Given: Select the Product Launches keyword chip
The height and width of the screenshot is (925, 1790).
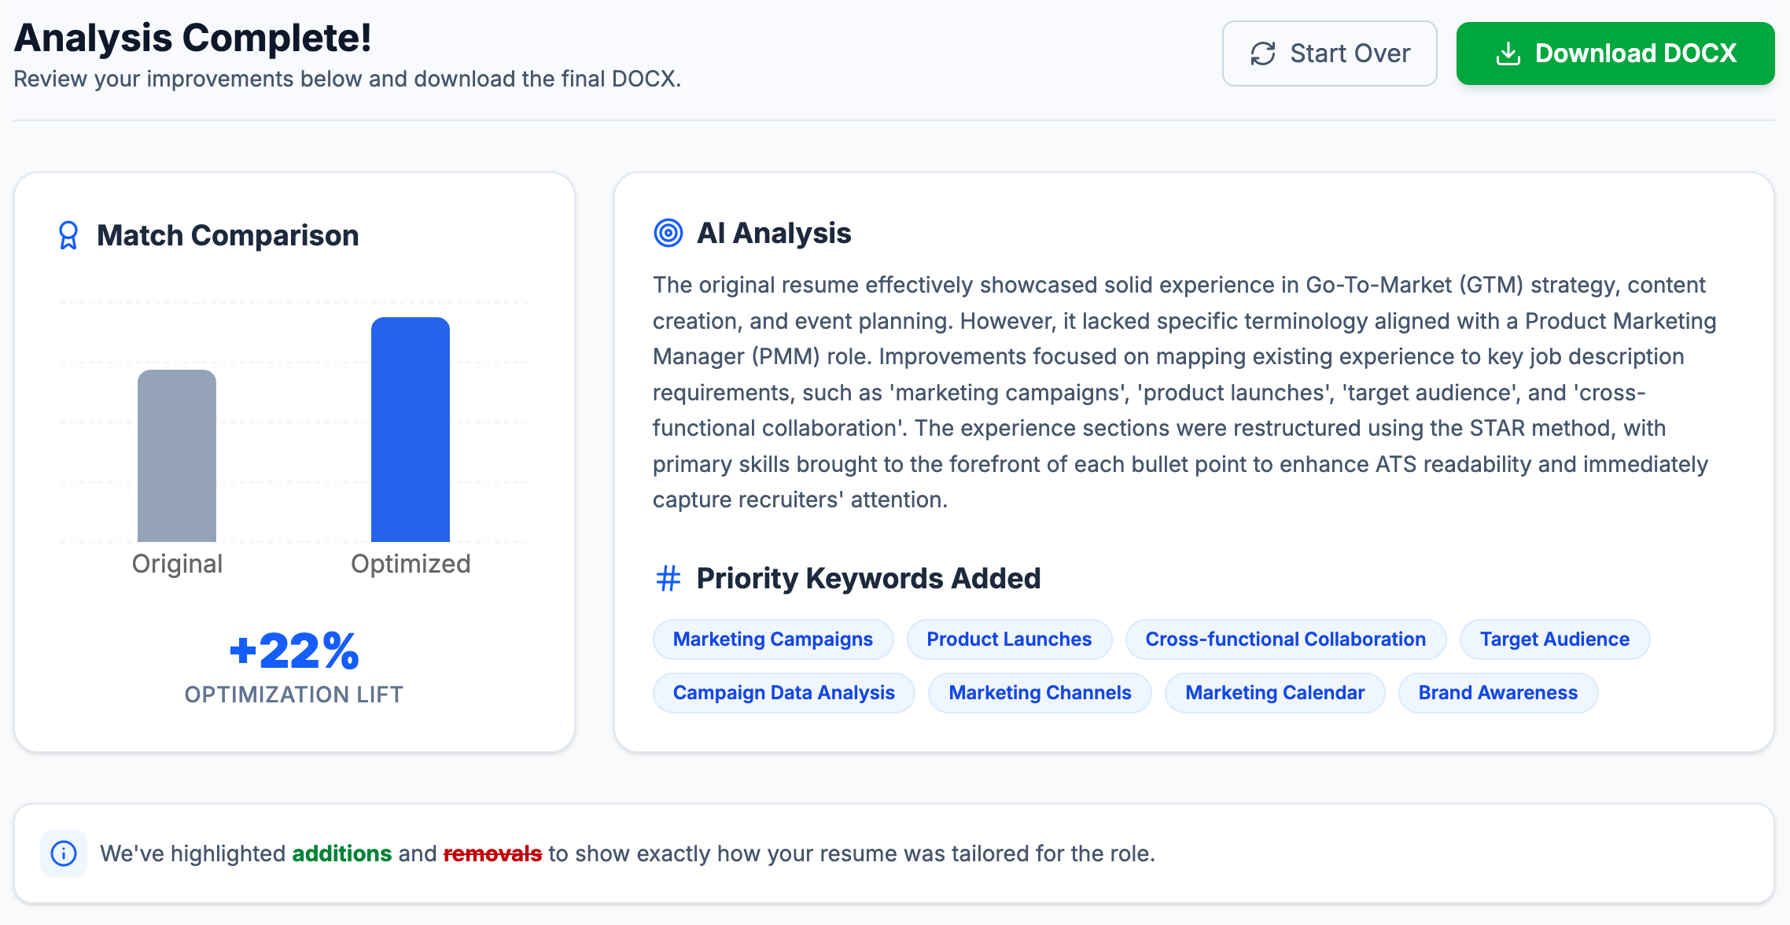Looking at the screenshot, I should tap(1008, 639).
